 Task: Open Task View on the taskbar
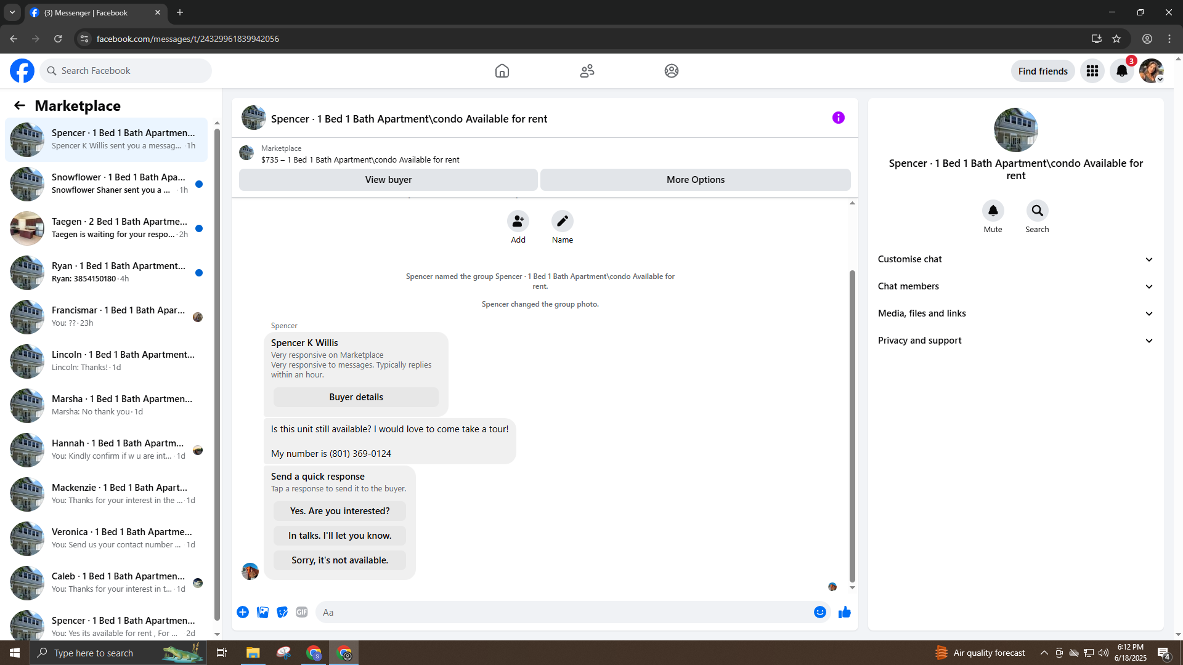point(222,653)
